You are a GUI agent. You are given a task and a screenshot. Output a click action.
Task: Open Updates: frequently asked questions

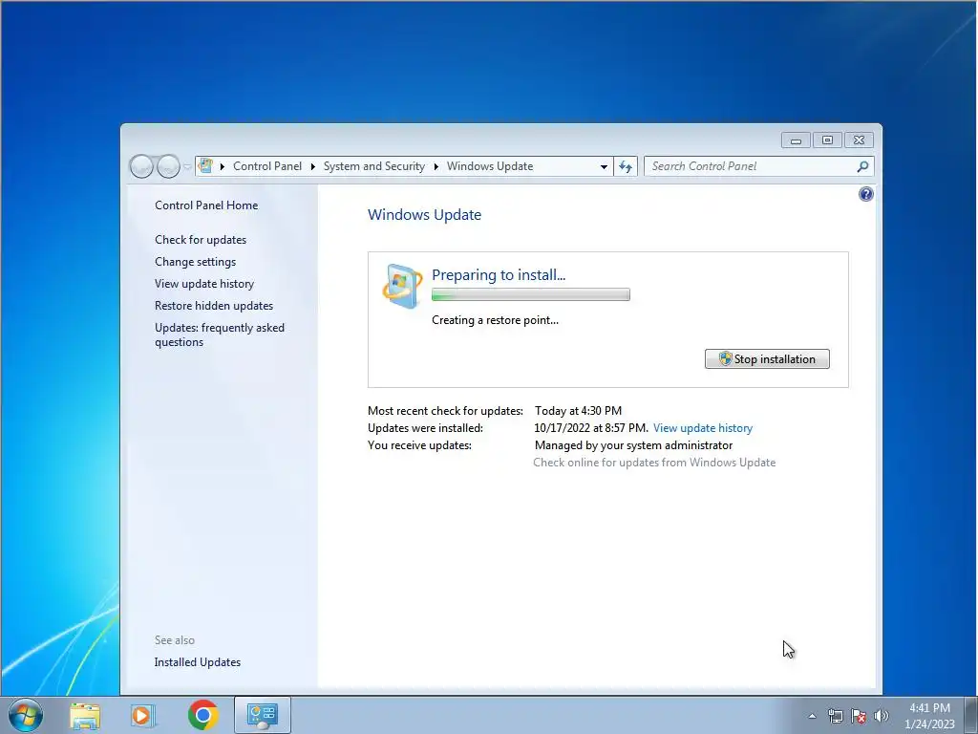(x=220, y=335)
